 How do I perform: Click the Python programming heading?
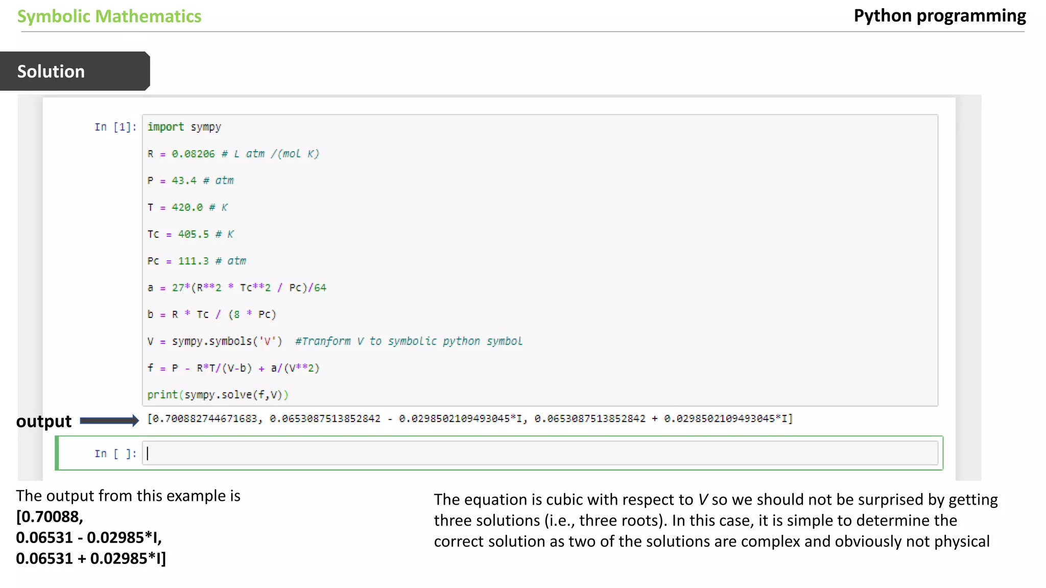939,16
